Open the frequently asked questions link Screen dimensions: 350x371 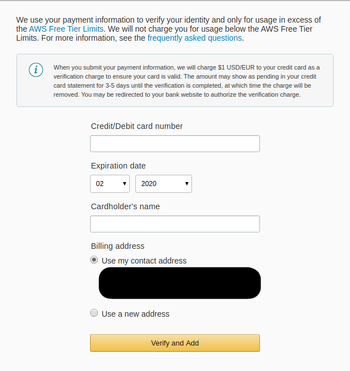pos(194,38)
